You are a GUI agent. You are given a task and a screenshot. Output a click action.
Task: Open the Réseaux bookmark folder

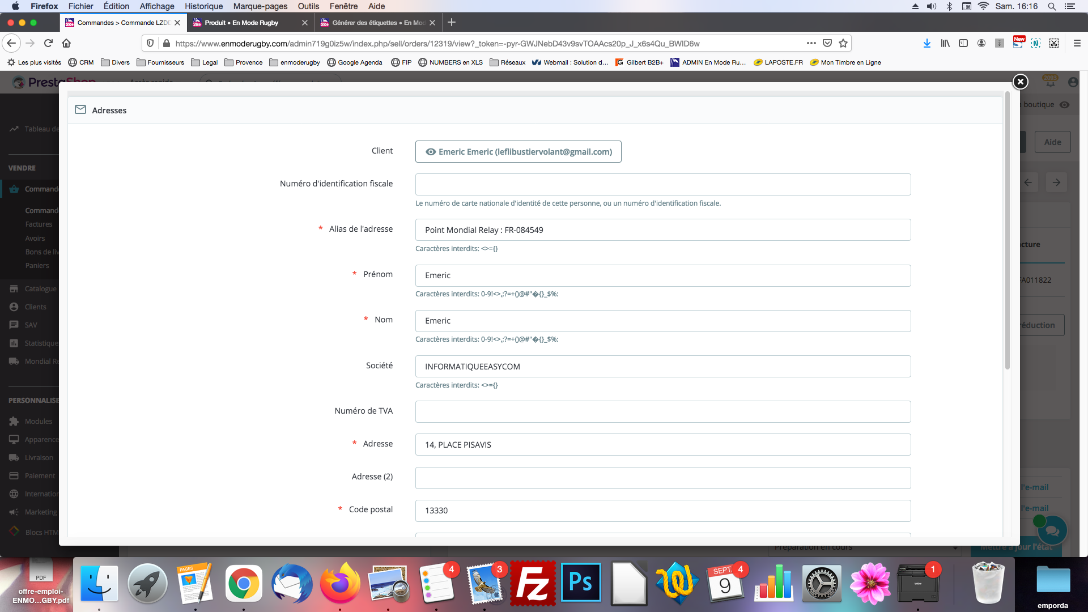coord(508,62)
